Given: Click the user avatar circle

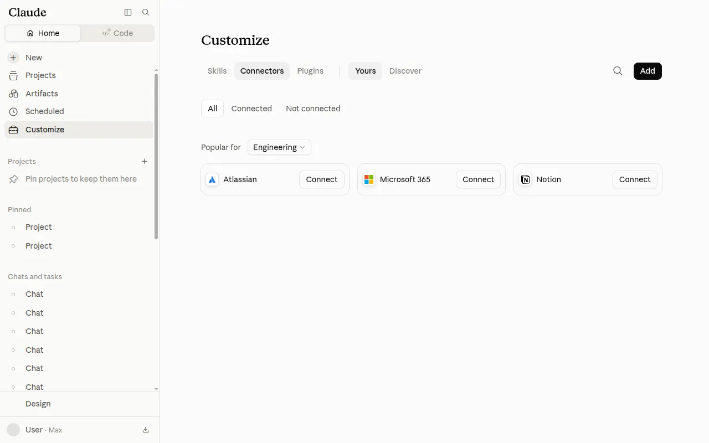Looking at the screenshot, I should 13,430.
